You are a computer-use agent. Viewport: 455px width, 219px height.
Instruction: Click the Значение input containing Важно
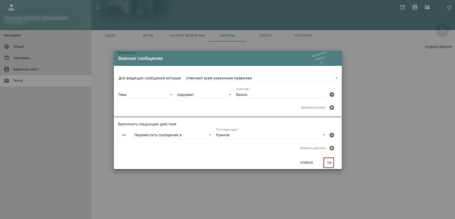point(280,95)
